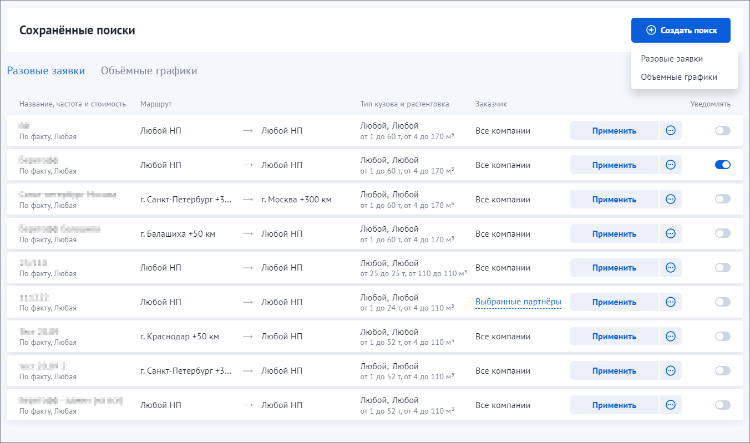This screenshot has height=443, width=750.
Task: Open more options for bottom Любой НП 52 т search
Action: pyautogui.click(x=671, y=405)
